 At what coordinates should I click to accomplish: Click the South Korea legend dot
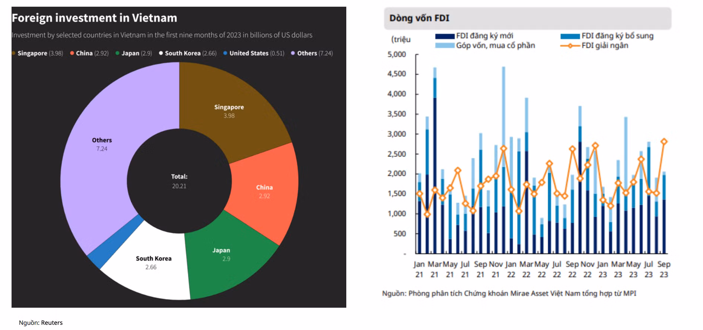click(161, 53)
